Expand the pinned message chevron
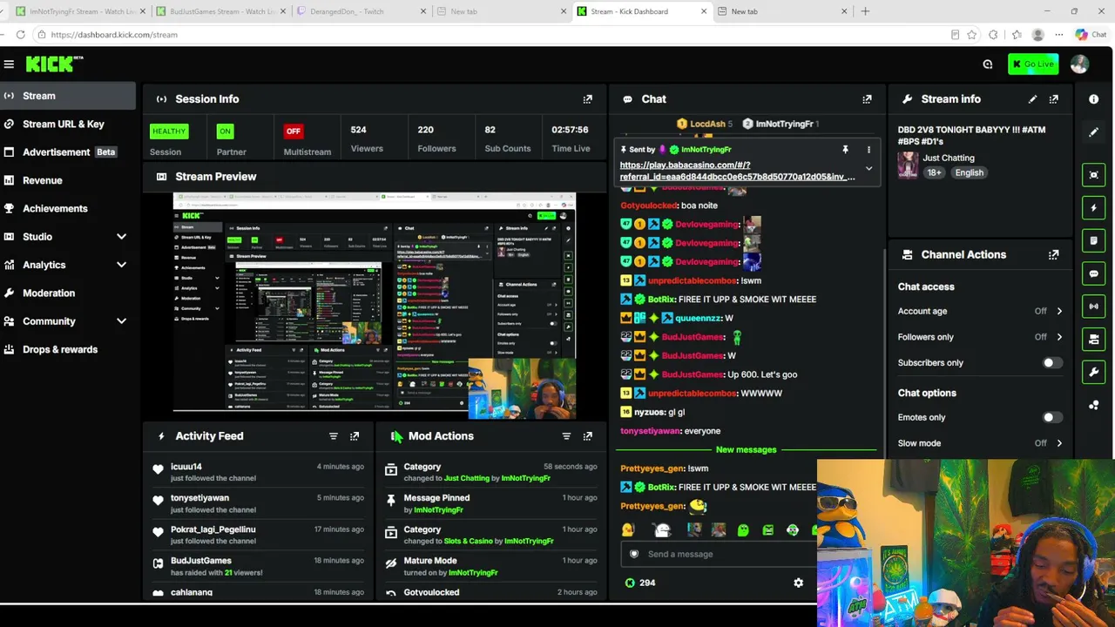 click(x=868, y=169)
